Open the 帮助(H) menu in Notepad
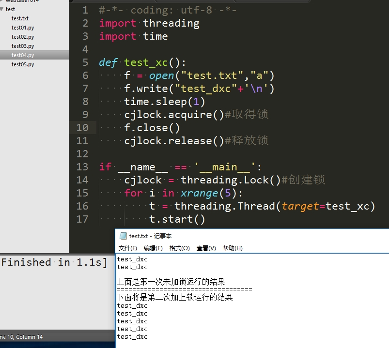 pyautogui.click(x=232, y=248)
